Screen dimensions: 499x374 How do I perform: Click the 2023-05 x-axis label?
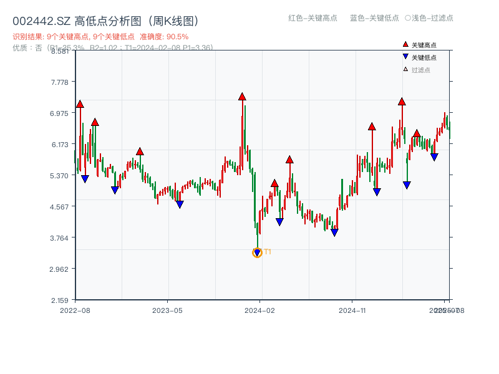[167, 310]
